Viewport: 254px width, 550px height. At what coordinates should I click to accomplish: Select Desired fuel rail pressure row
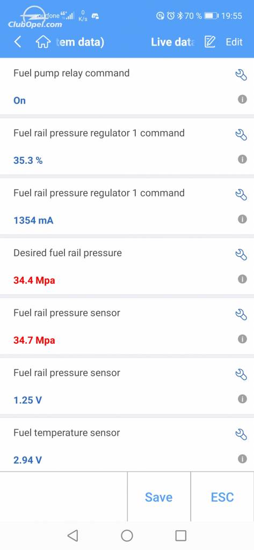pos(127,266)
